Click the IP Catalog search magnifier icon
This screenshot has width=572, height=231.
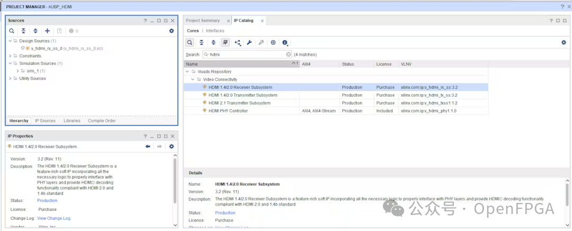pyautogui.click(x=190, y=42)
